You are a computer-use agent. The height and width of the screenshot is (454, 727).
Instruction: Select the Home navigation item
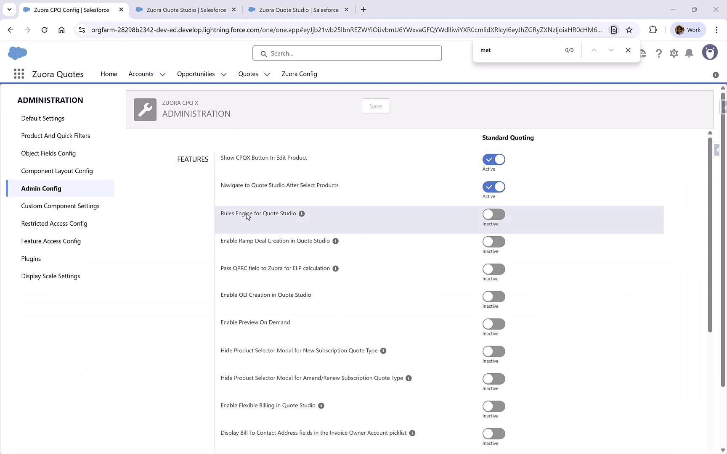pyautogui.click(x=109, y=74)
